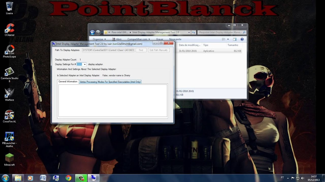Click the Para intel GM breadcrumb
325x182 pixels.
[x=120, y=32]
